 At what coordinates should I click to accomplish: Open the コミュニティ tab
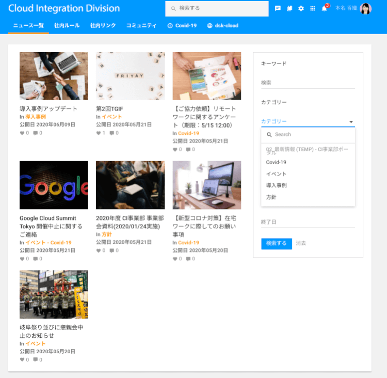tap(141, 26)
